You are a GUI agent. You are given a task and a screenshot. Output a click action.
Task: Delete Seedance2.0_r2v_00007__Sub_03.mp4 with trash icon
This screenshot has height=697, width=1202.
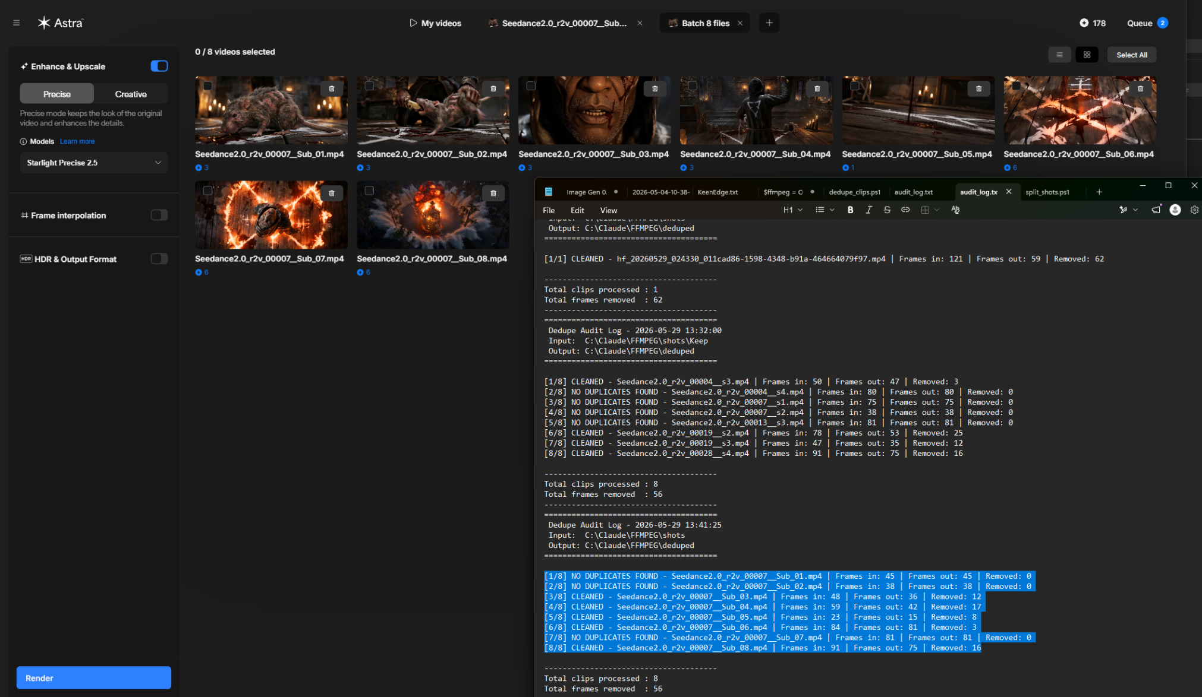click(x=655, y=88)
